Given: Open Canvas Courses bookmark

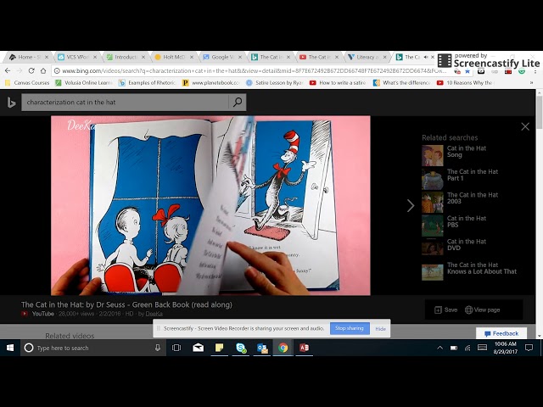Looking at the screenshot, I should click(27, 83).
